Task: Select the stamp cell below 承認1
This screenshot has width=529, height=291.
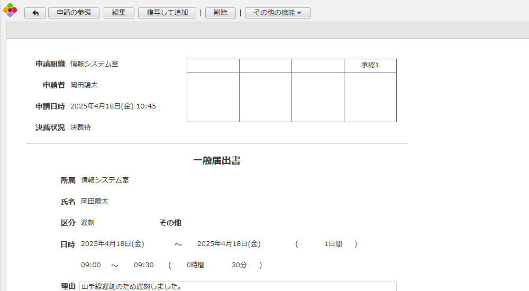Action: [x=370, y=97]
